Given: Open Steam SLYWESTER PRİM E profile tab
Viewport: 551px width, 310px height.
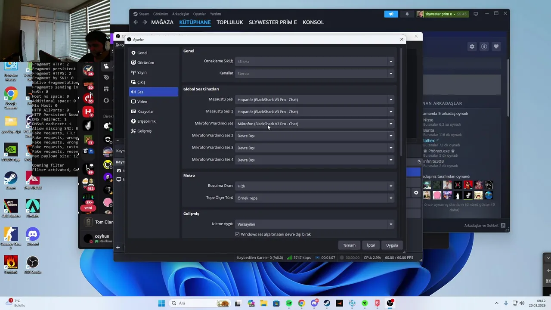Looking at the screenshot, I should [x=273, y=22].
